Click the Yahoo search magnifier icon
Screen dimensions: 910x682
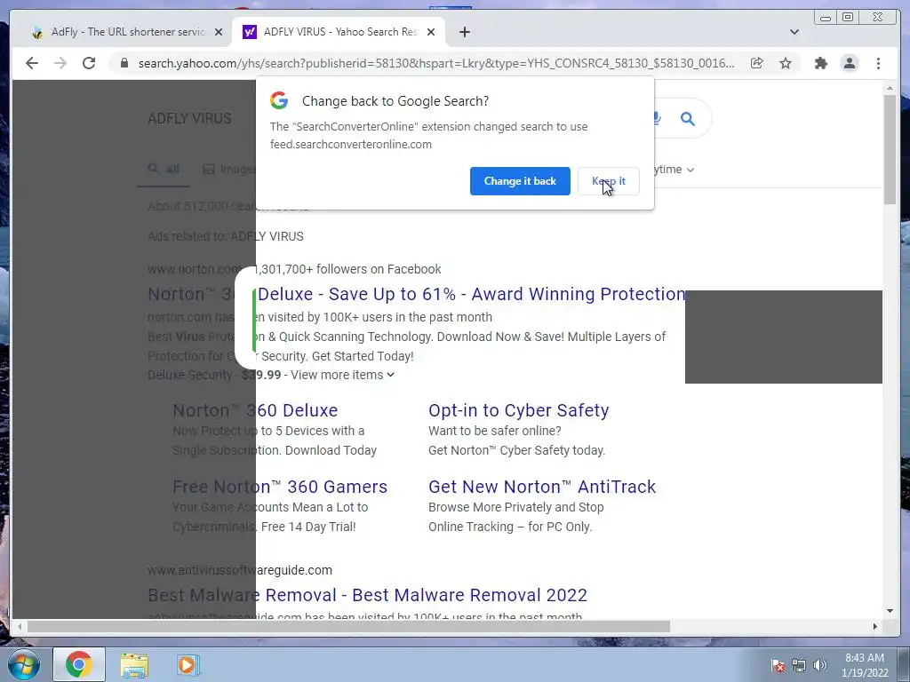(688, 119)
